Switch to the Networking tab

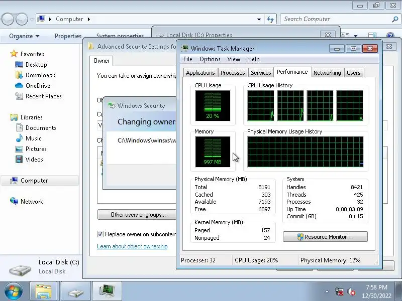coord(327,73)
